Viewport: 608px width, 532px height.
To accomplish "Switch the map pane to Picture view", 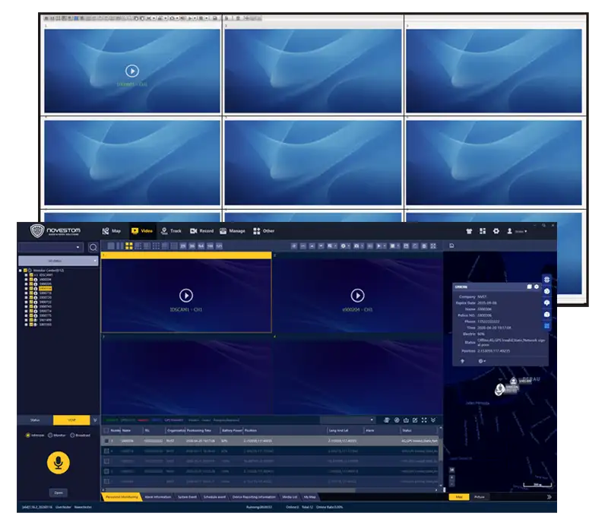I will (x=480, y=497).
